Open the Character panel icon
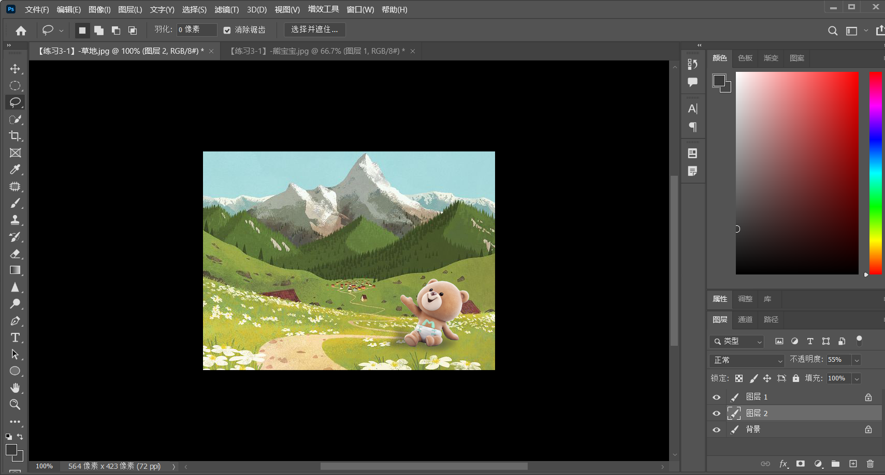 693,109
